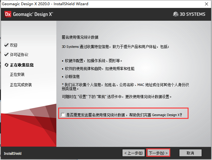Click the 软硬件配置 bullet text
Image resolution: width=212 pixels, height=160 pixels.
click(x=94, y=61)
